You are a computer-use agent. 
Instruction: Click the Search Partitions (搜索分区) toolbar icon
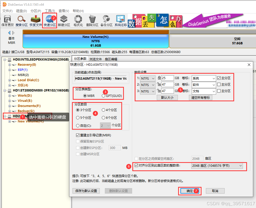point(22,21)
